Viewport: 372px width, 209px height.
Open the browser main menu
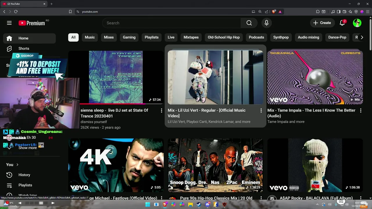tap(368, 12)
